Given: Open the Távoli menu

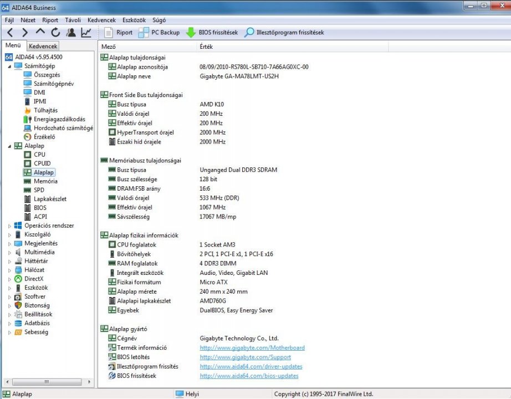Looking at the screenshot, I should tap(73, 20).
